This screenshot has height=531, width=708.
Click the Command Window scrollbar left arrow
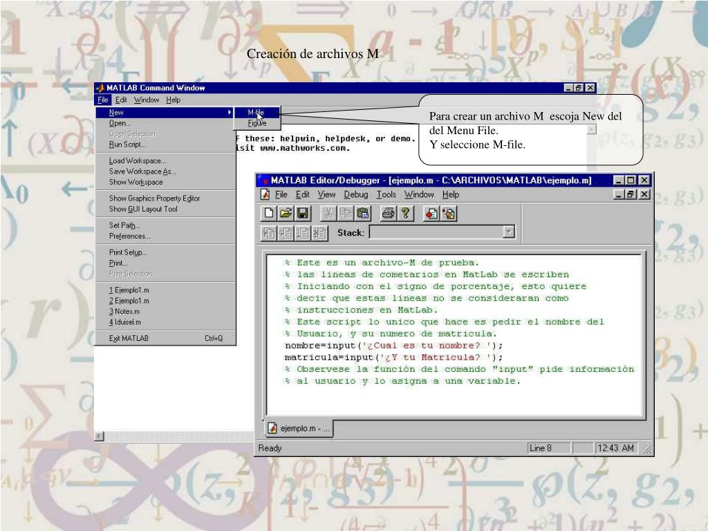click(100, 436)
